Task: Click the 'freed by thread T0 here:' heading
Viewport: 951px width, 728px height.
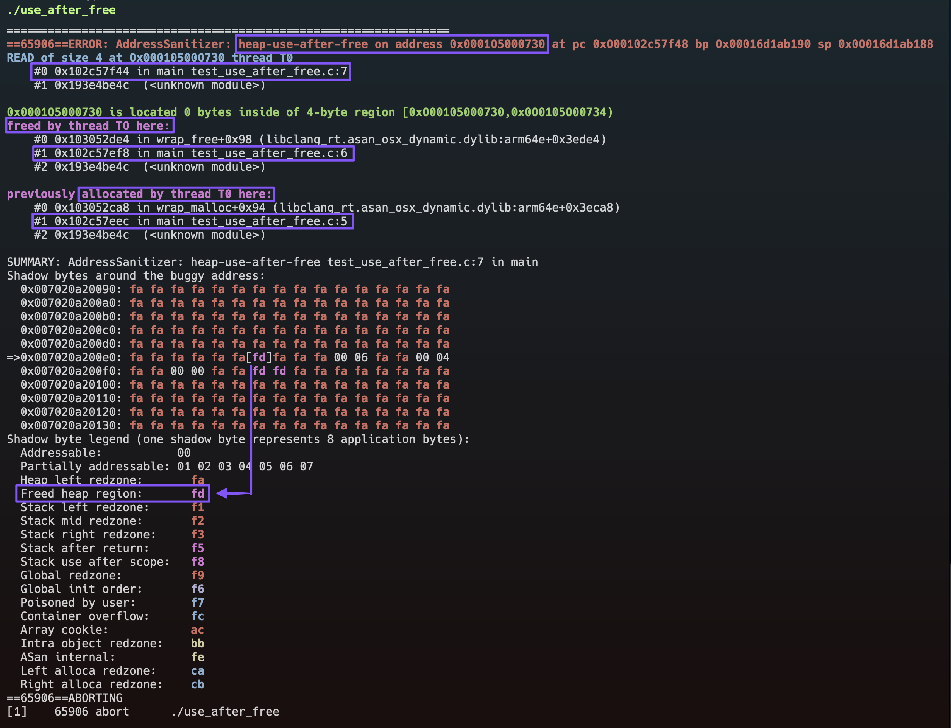Action: [89, 126]
